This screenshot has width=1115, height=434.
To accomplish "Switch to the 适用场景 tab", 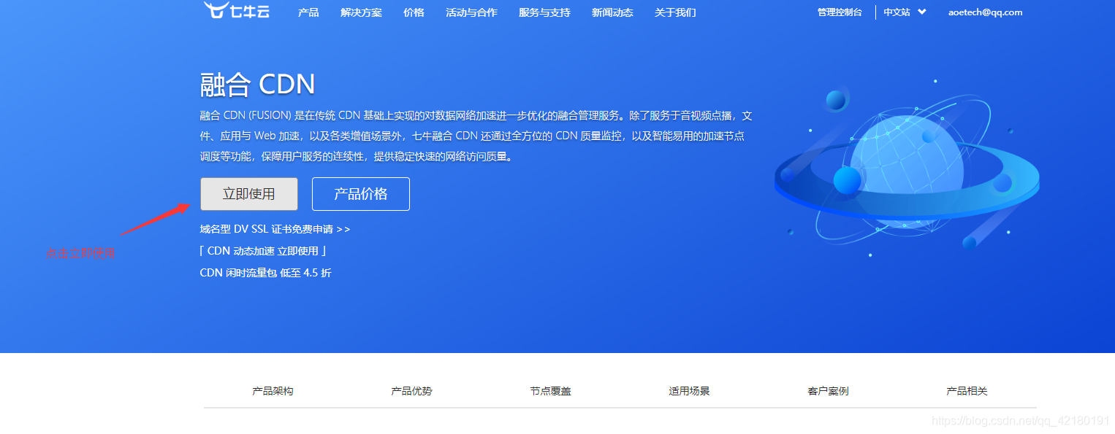I will pyautogui.click(x=689, y=391).
